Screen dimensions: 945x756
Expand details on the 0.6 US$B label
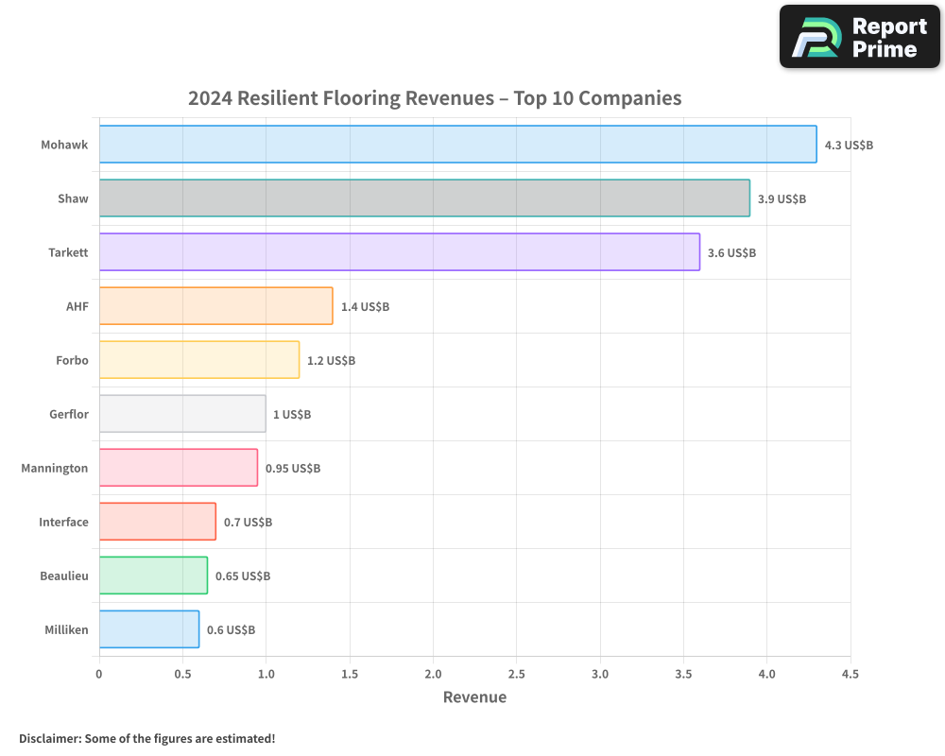click(x=231, y=629)
